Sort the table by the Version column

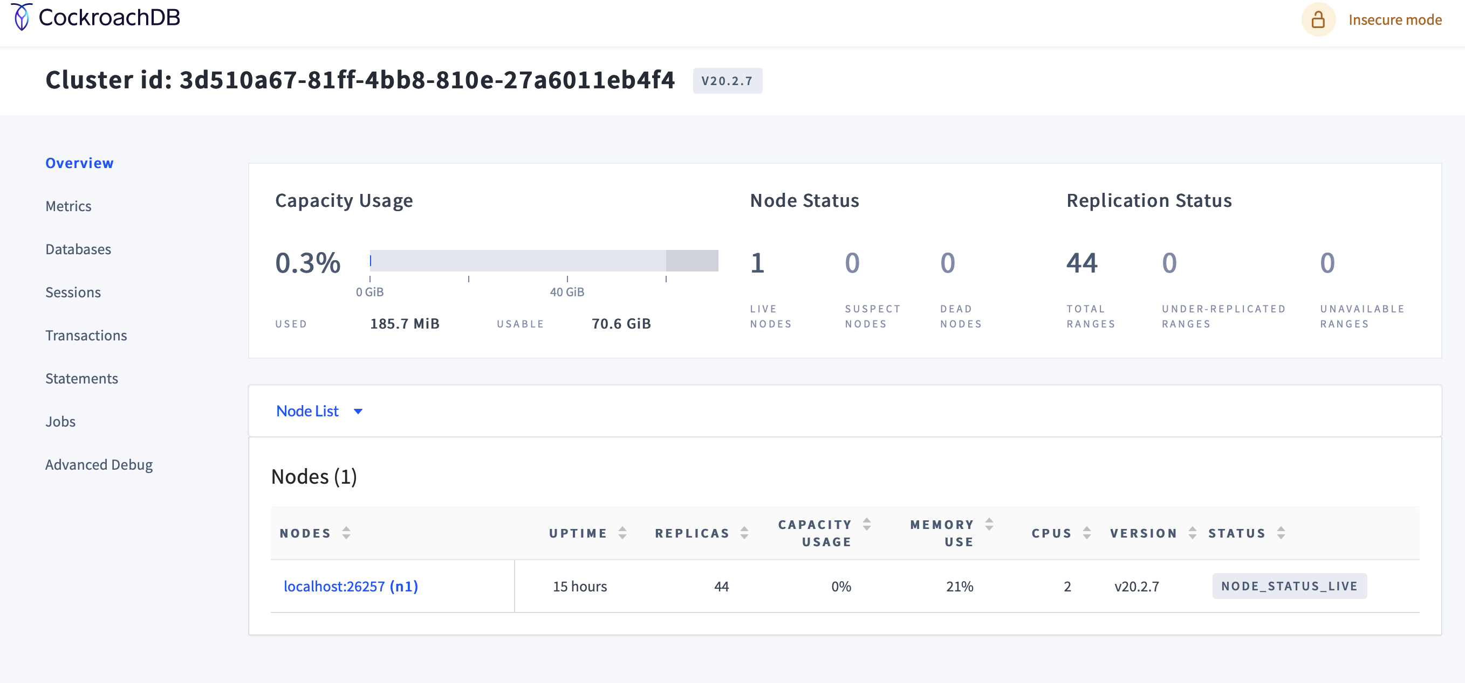point(1192,533)
